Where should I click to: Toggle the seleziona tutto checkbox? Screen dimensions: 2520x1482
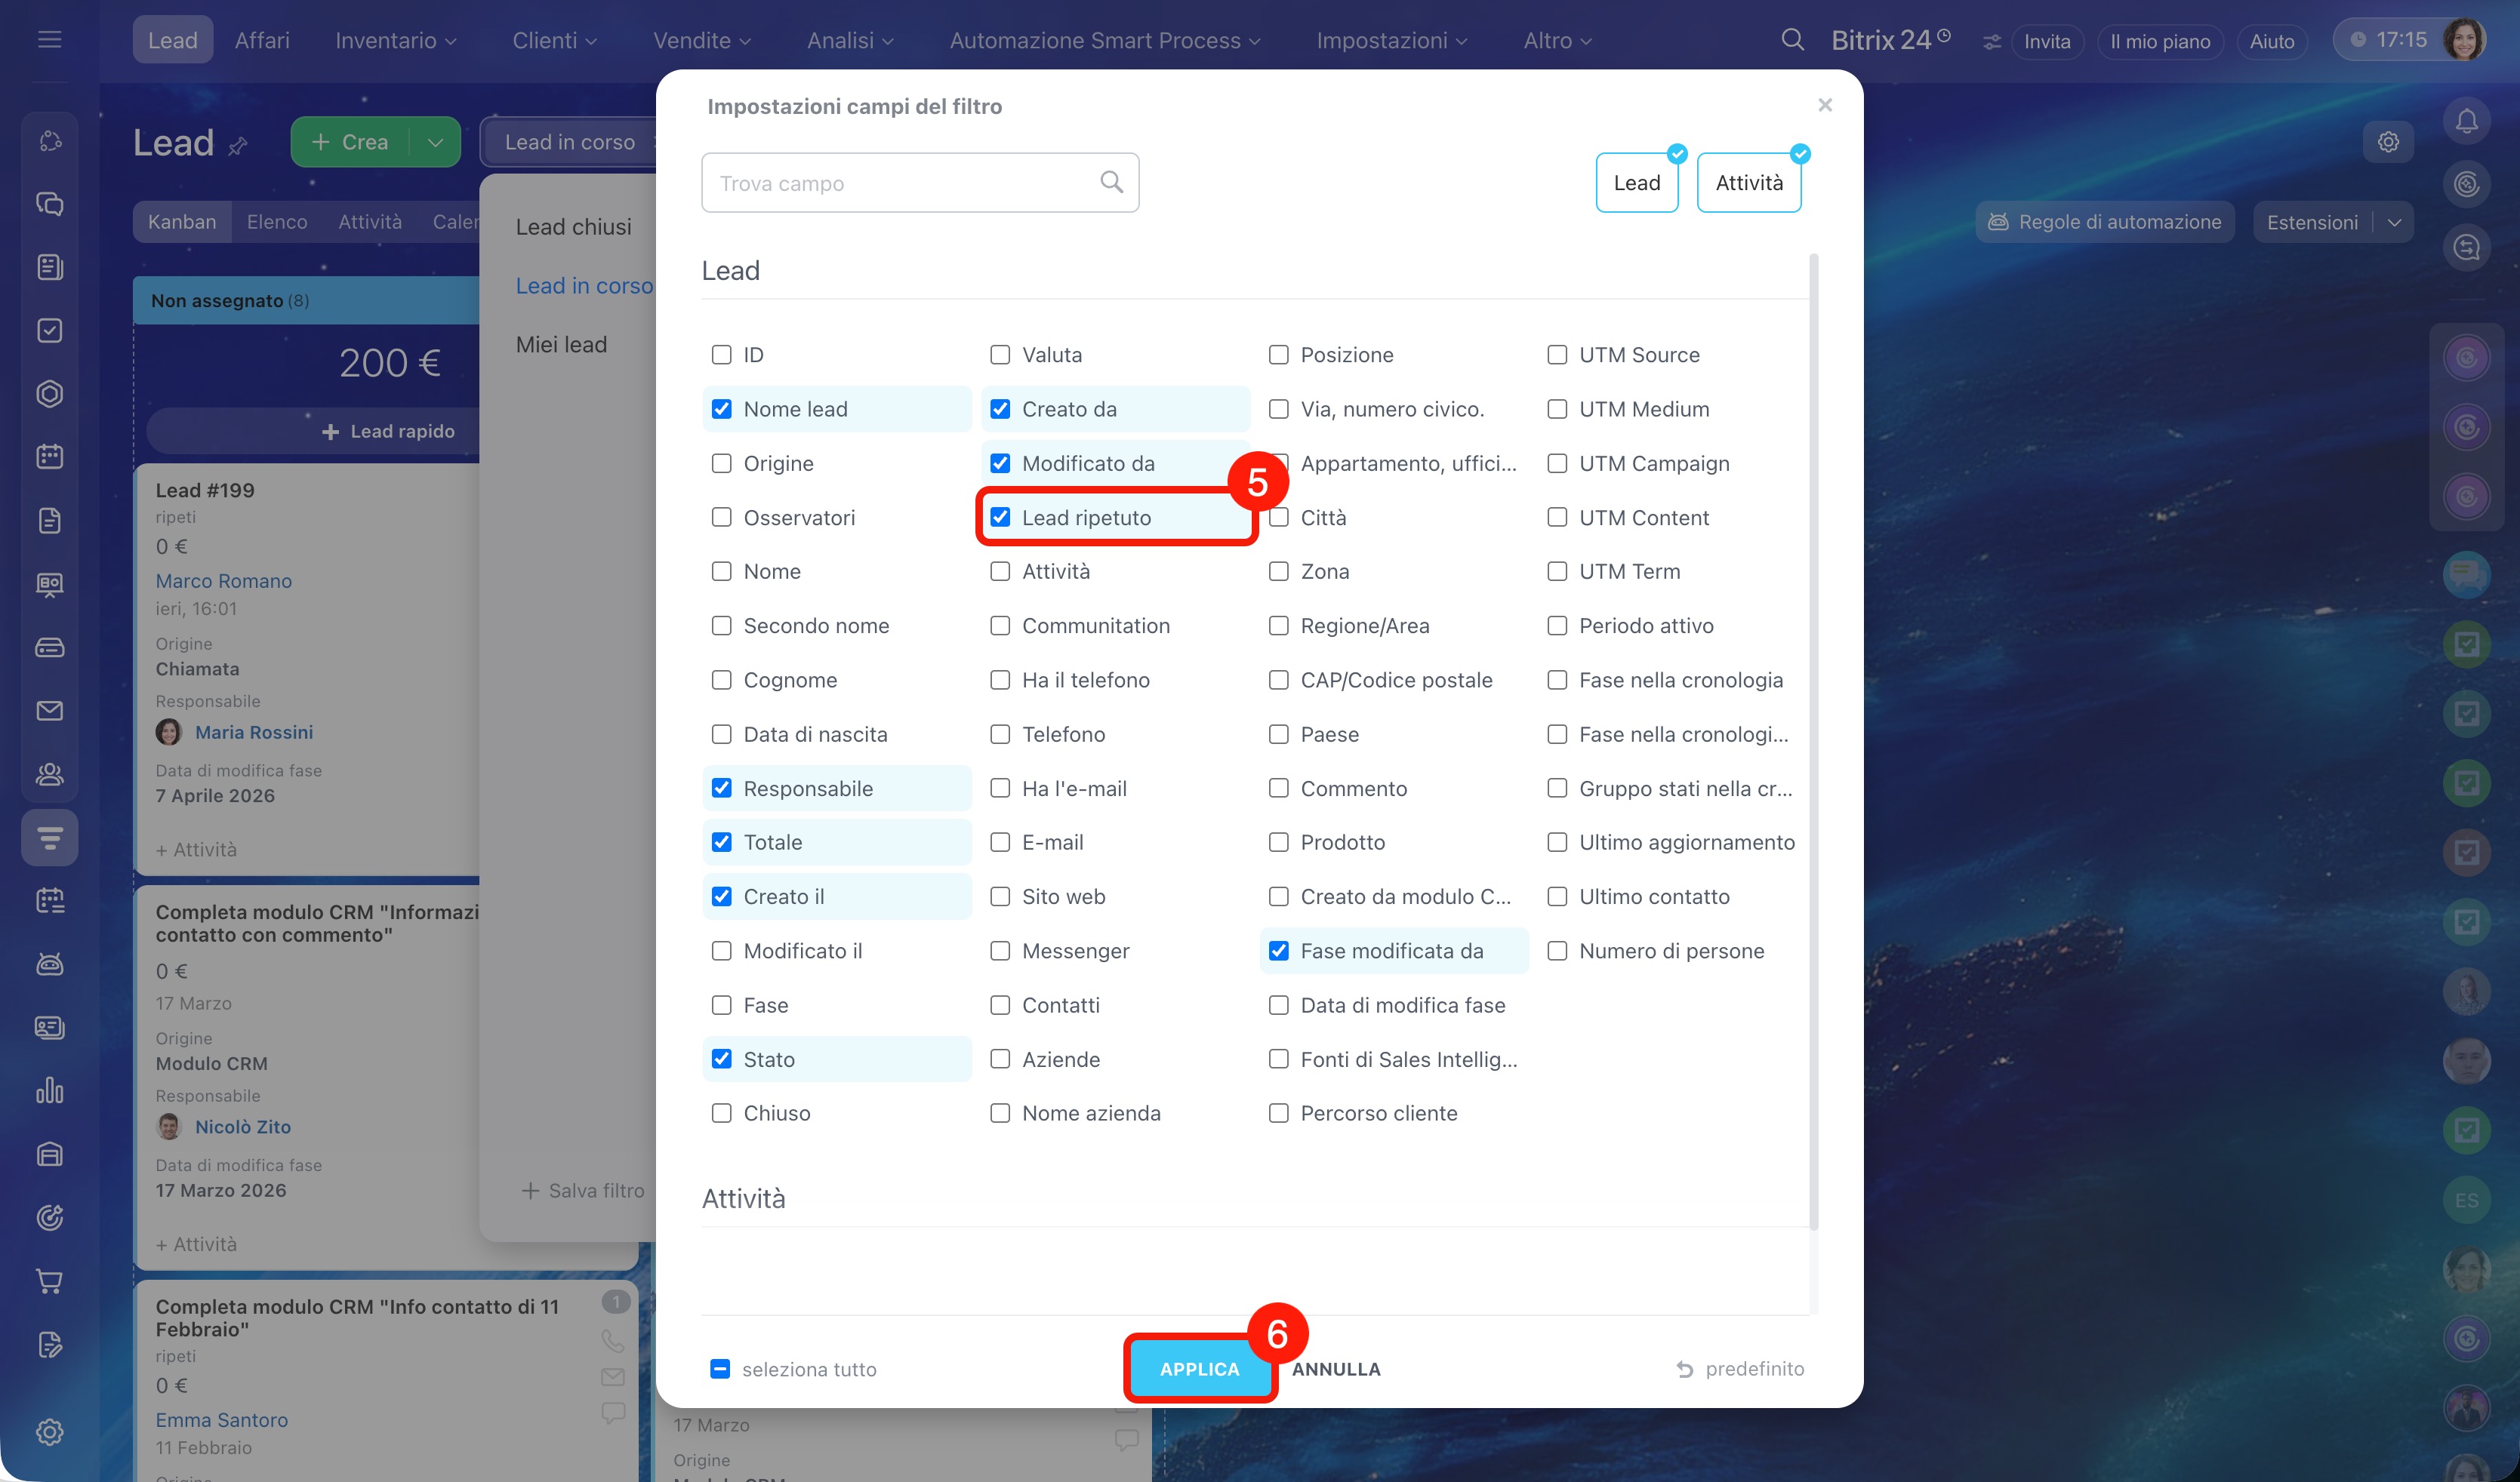(720, 1369)
